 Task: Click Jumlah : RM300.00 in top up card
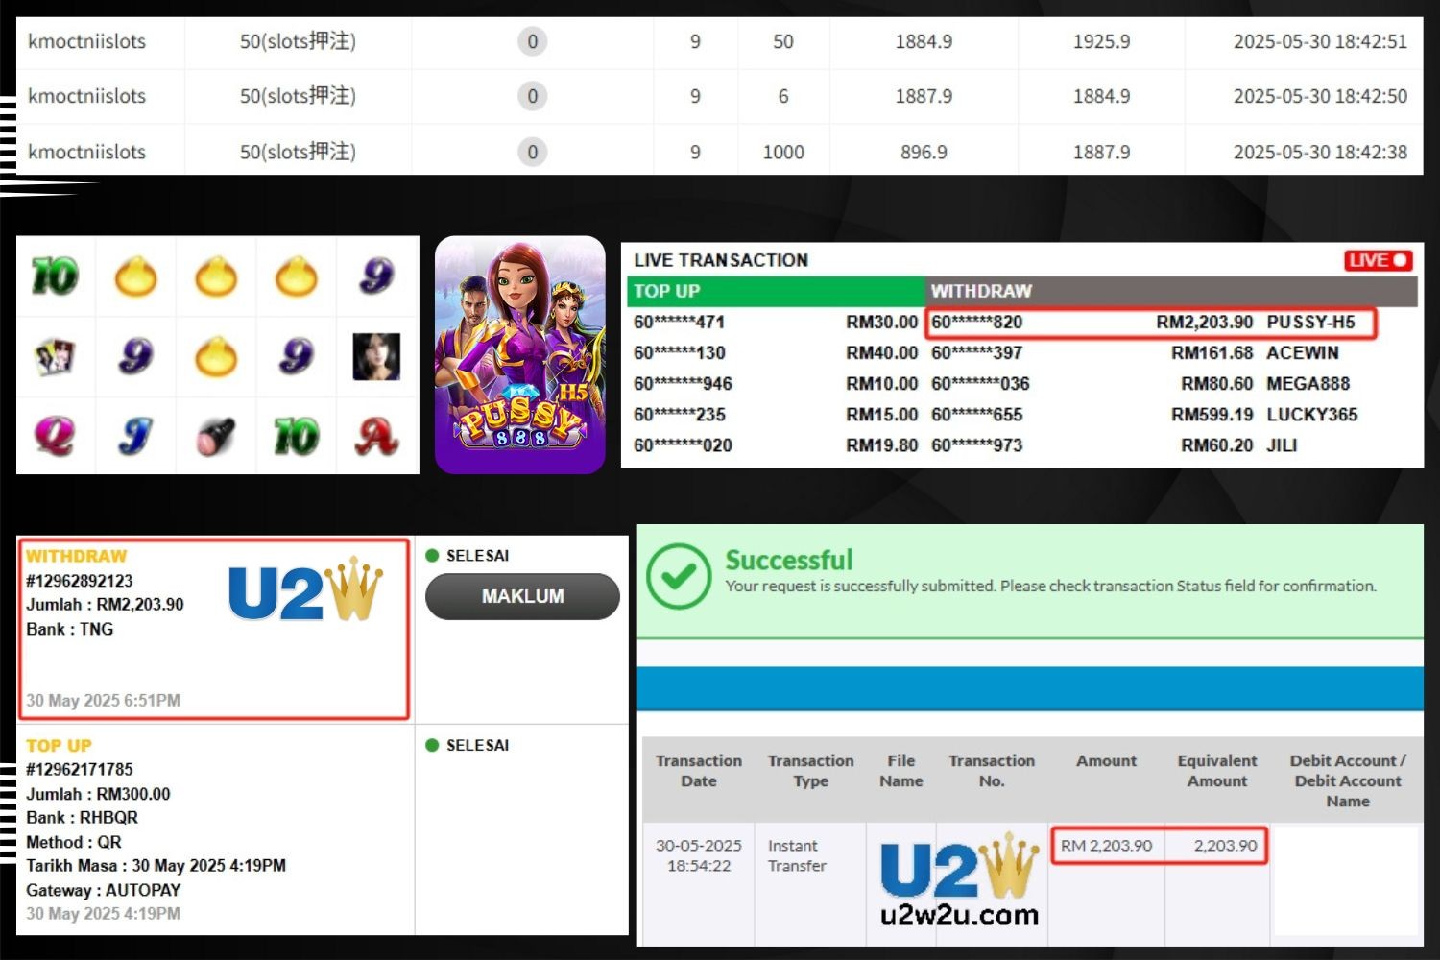98,794
